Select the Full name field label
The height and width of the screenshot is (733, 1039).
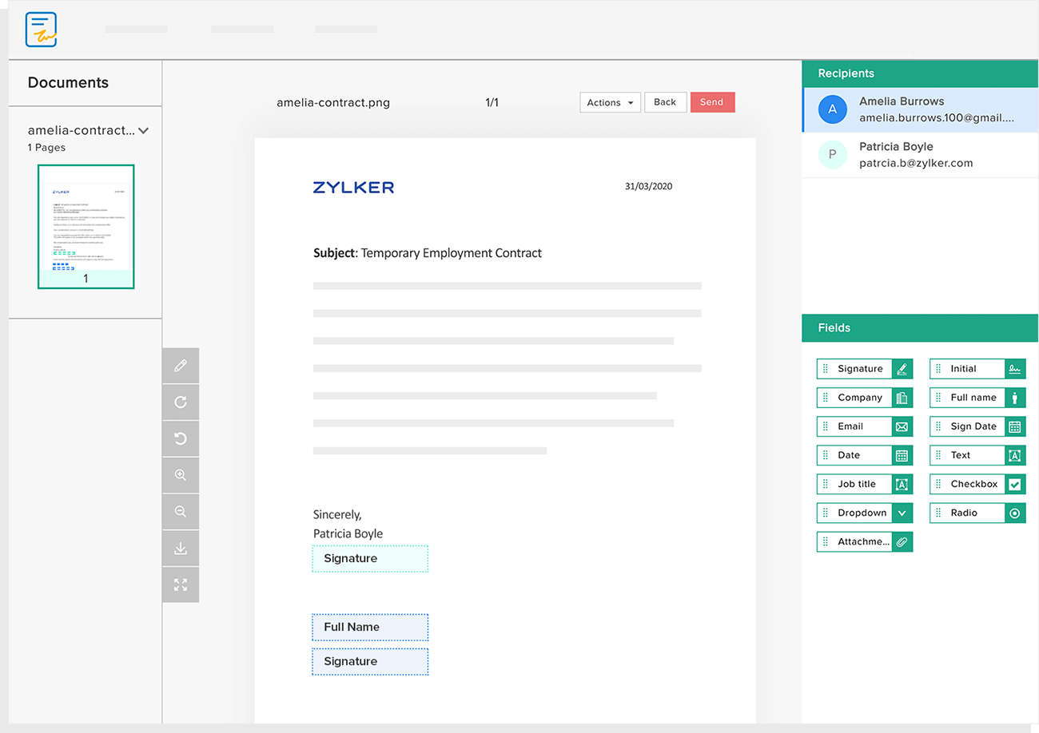pos(973,398)
